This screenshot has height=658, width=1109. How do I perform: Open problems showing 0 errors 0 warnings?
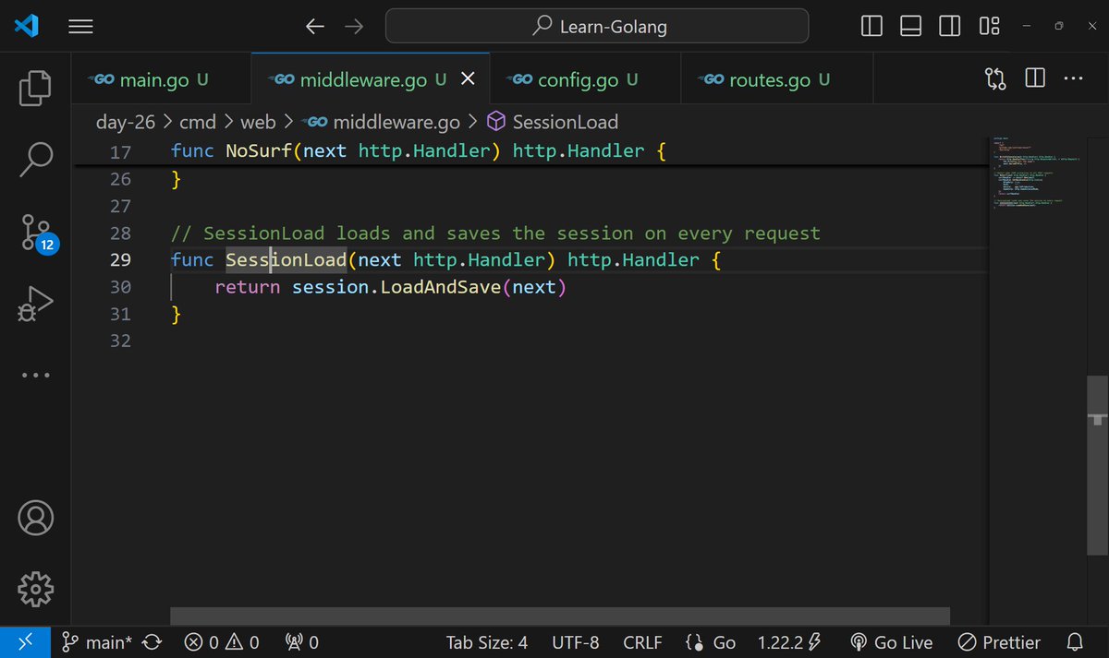(x=222, y=642)
